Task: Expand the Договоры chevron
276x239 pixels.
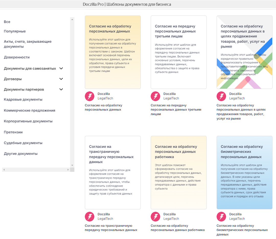Action: (61, 79)
